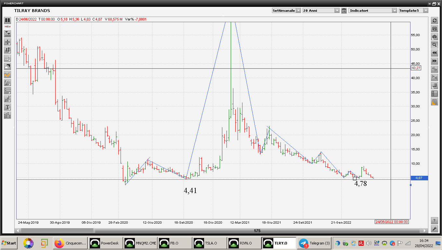This screenshot has height=250, width=442.
Task: Click the system tray volume speaker icon
Action: point(369,243)
